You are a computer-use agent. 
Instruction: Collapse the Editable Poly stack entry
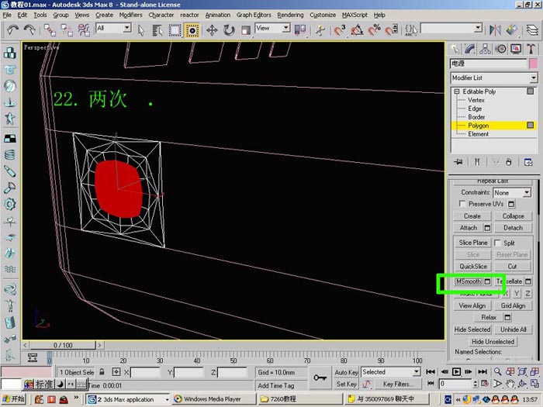coord(457,91)
